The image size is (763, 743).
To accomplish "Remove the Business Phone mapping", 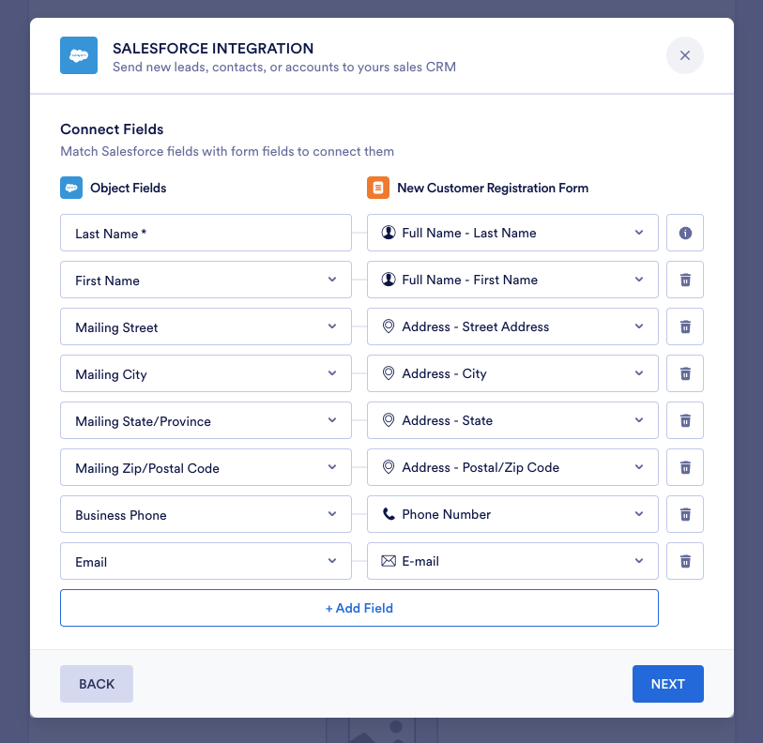I will pos(685,514).
